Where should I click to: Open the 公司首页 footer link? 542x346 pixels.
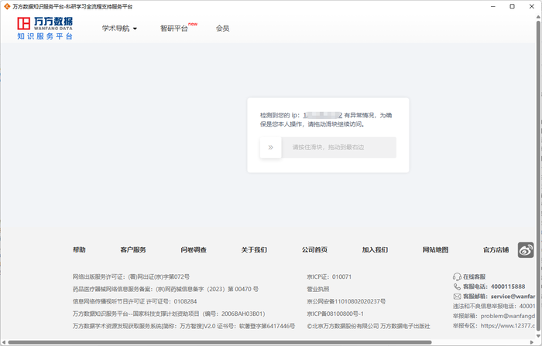[314, 250]
